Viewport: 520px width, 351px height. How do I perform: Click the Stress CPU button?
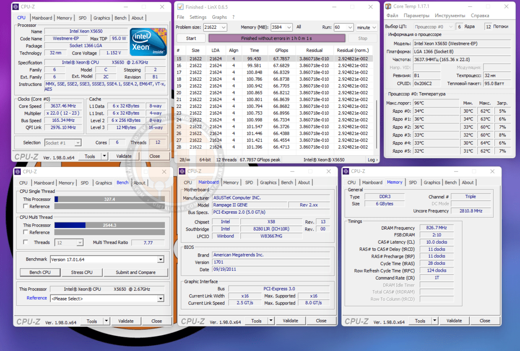click(82, 273)
